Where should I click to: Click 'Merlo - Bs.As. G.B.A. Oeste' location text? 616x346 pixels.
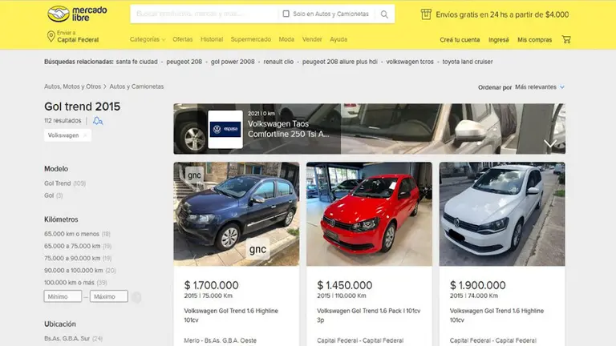click(220, 340)
